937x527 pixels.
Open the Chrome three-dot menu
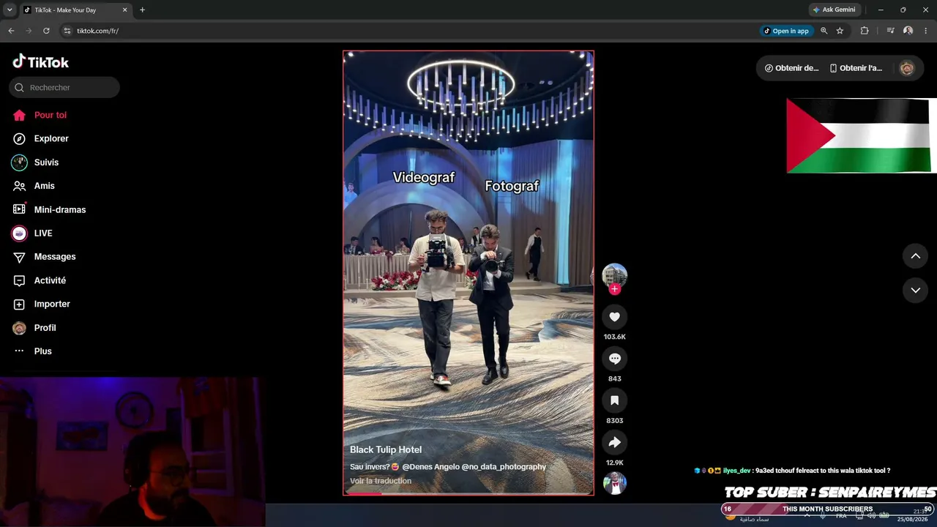click(x=926, y=31)
